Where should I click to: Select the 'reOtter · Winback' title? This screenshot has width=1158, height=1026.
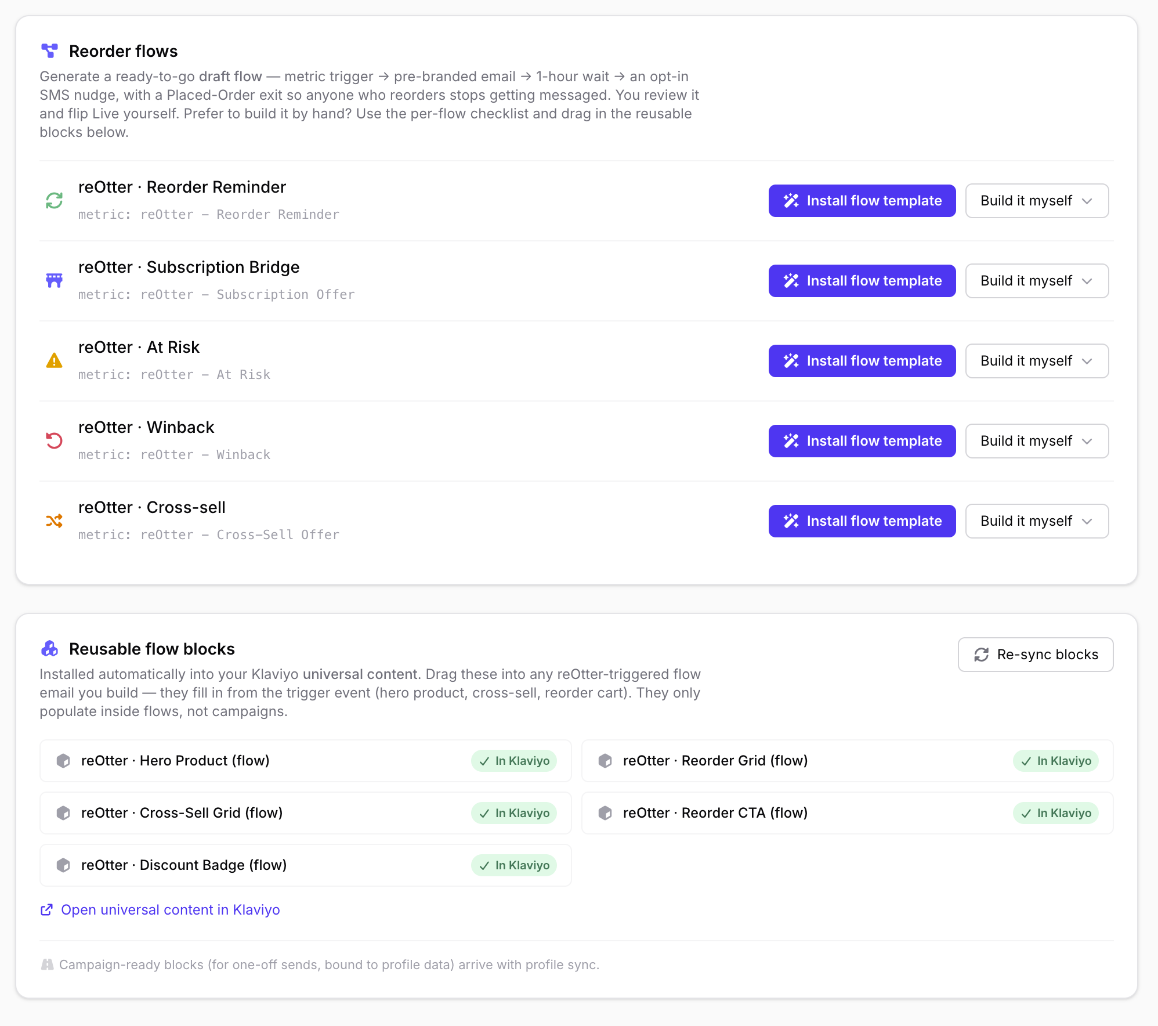pyautogui.click(x=146, y=427)
